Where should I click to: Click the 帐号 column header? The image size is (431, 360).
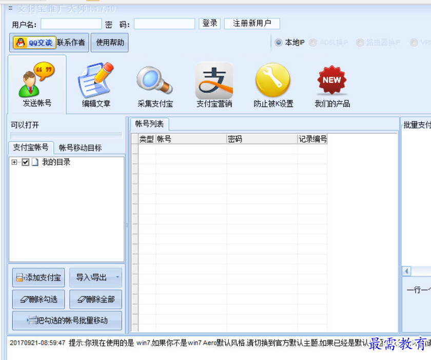coord(191,139)
